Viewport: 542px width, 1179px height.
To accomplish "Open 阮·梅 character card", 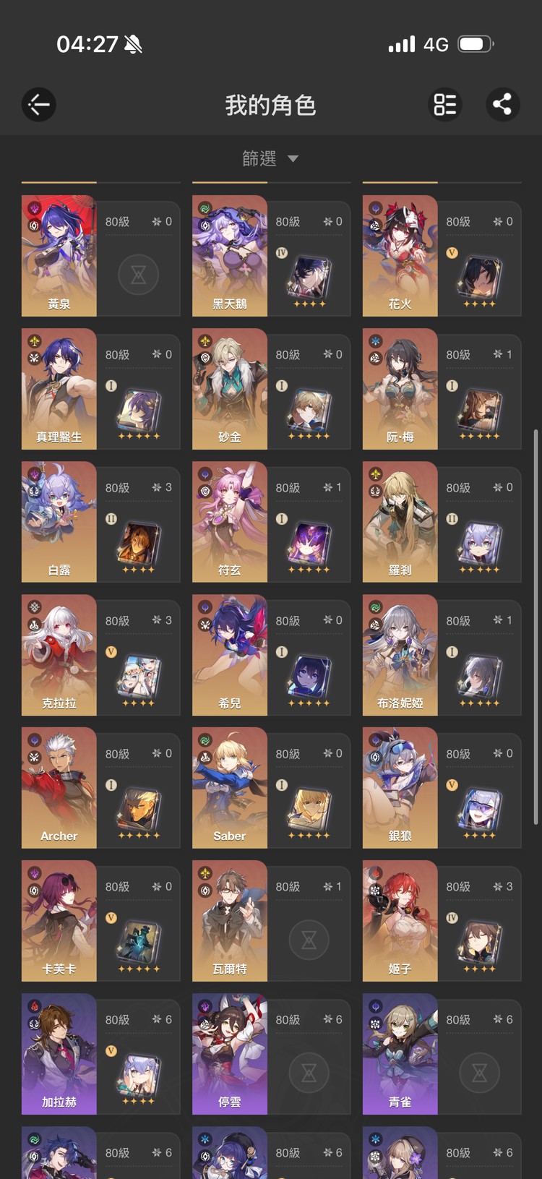I will point(442,389).
